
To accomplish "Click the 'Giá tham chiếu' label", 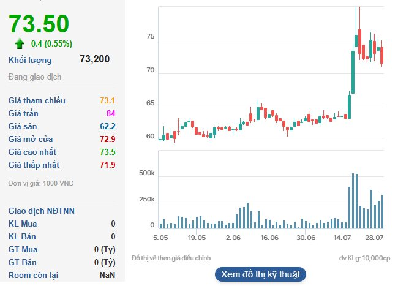I will coord(37,100).
